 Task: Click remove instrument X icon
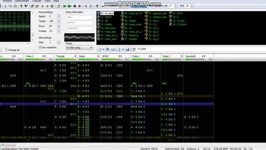point(108,49)
